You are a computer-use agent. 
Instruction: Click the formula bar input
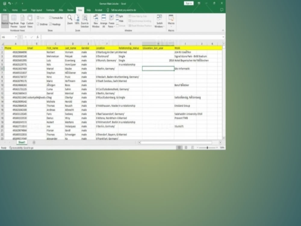[x=131, y=37]
